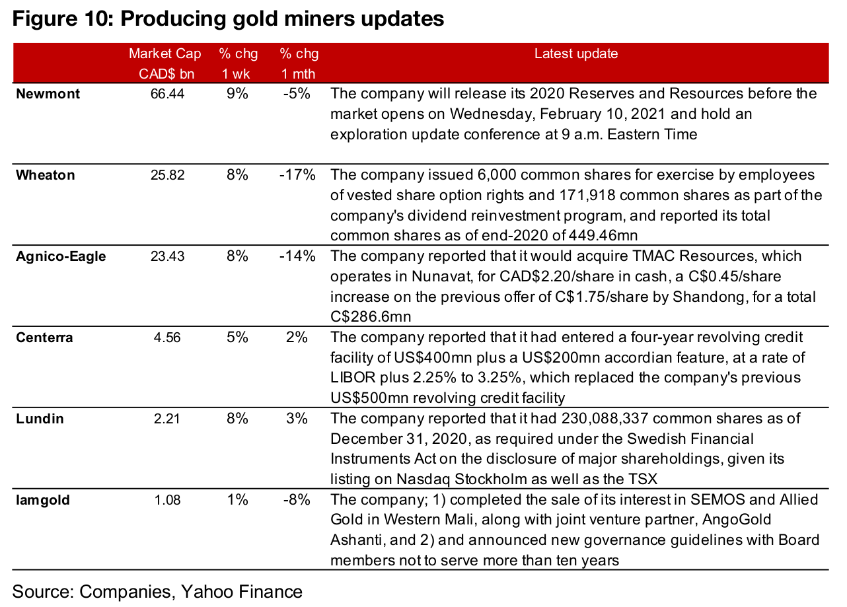Select Iamgold's -8% monthly change cell
Screen dimensions: 847x607
pyautogui.click(x=297, y=500)
